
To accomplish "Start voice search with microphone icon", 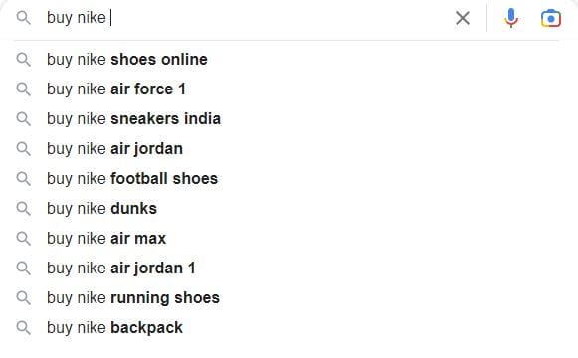I will (511, 18).
